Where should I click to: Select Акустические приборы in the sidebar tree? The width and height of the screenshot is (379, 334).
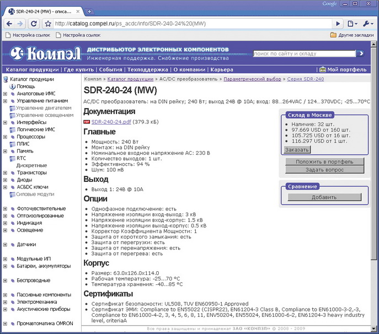[x=43, y=309]
